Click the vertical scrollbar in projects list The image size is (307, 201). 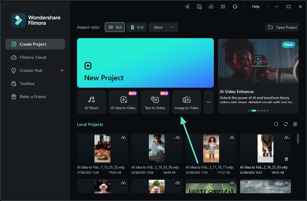pyautogui.click(x=298, y=139)
